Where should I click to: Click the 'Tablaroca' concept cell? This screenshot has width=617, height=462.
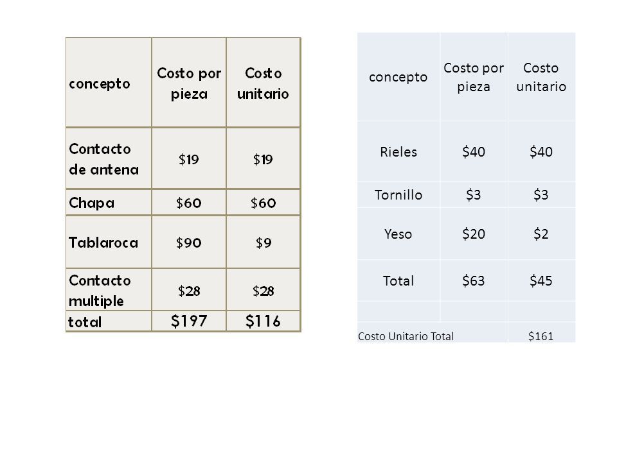(109, 242)
